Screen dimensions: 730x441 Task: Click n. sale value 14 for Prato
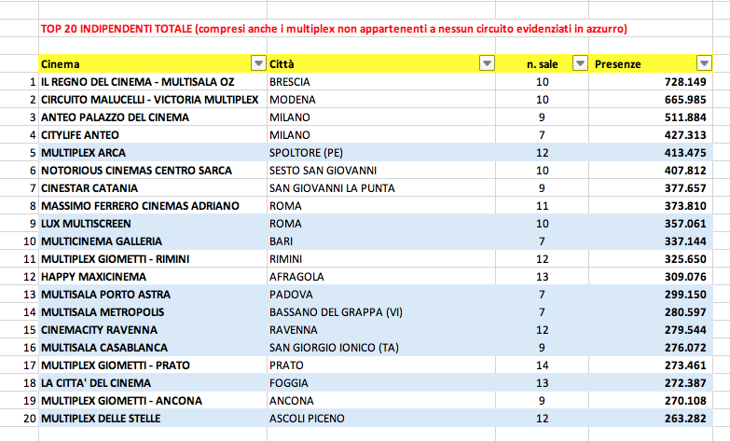[x=542, y=365]
